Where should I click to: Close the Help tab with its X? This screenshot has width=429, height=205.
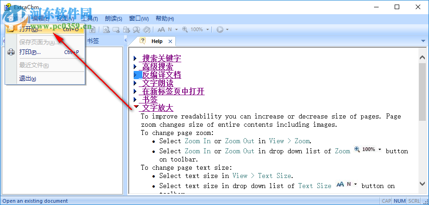170,41
